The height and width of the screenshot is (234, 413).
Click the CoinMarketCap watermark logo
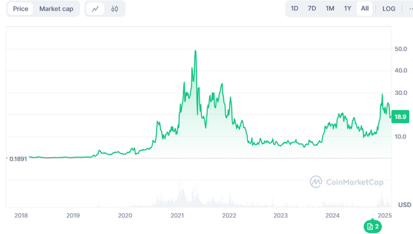tap(347, 182)
